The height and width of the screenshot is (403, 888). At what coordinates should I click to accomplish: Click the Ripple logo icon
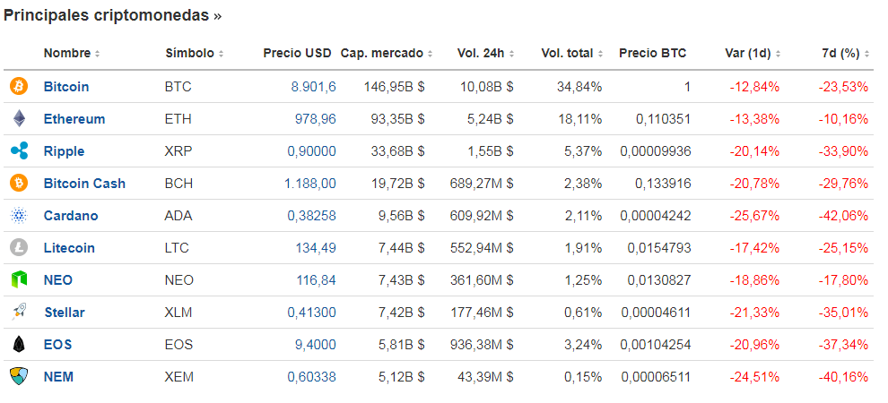(x=19, y=151)
